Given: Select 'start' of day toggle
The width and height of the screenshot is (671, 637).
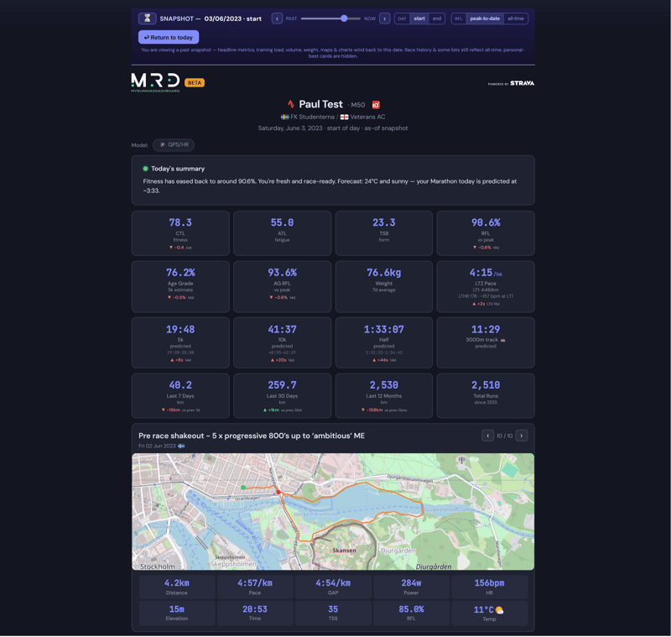Looking at the screenshot, I should point(419,18).
